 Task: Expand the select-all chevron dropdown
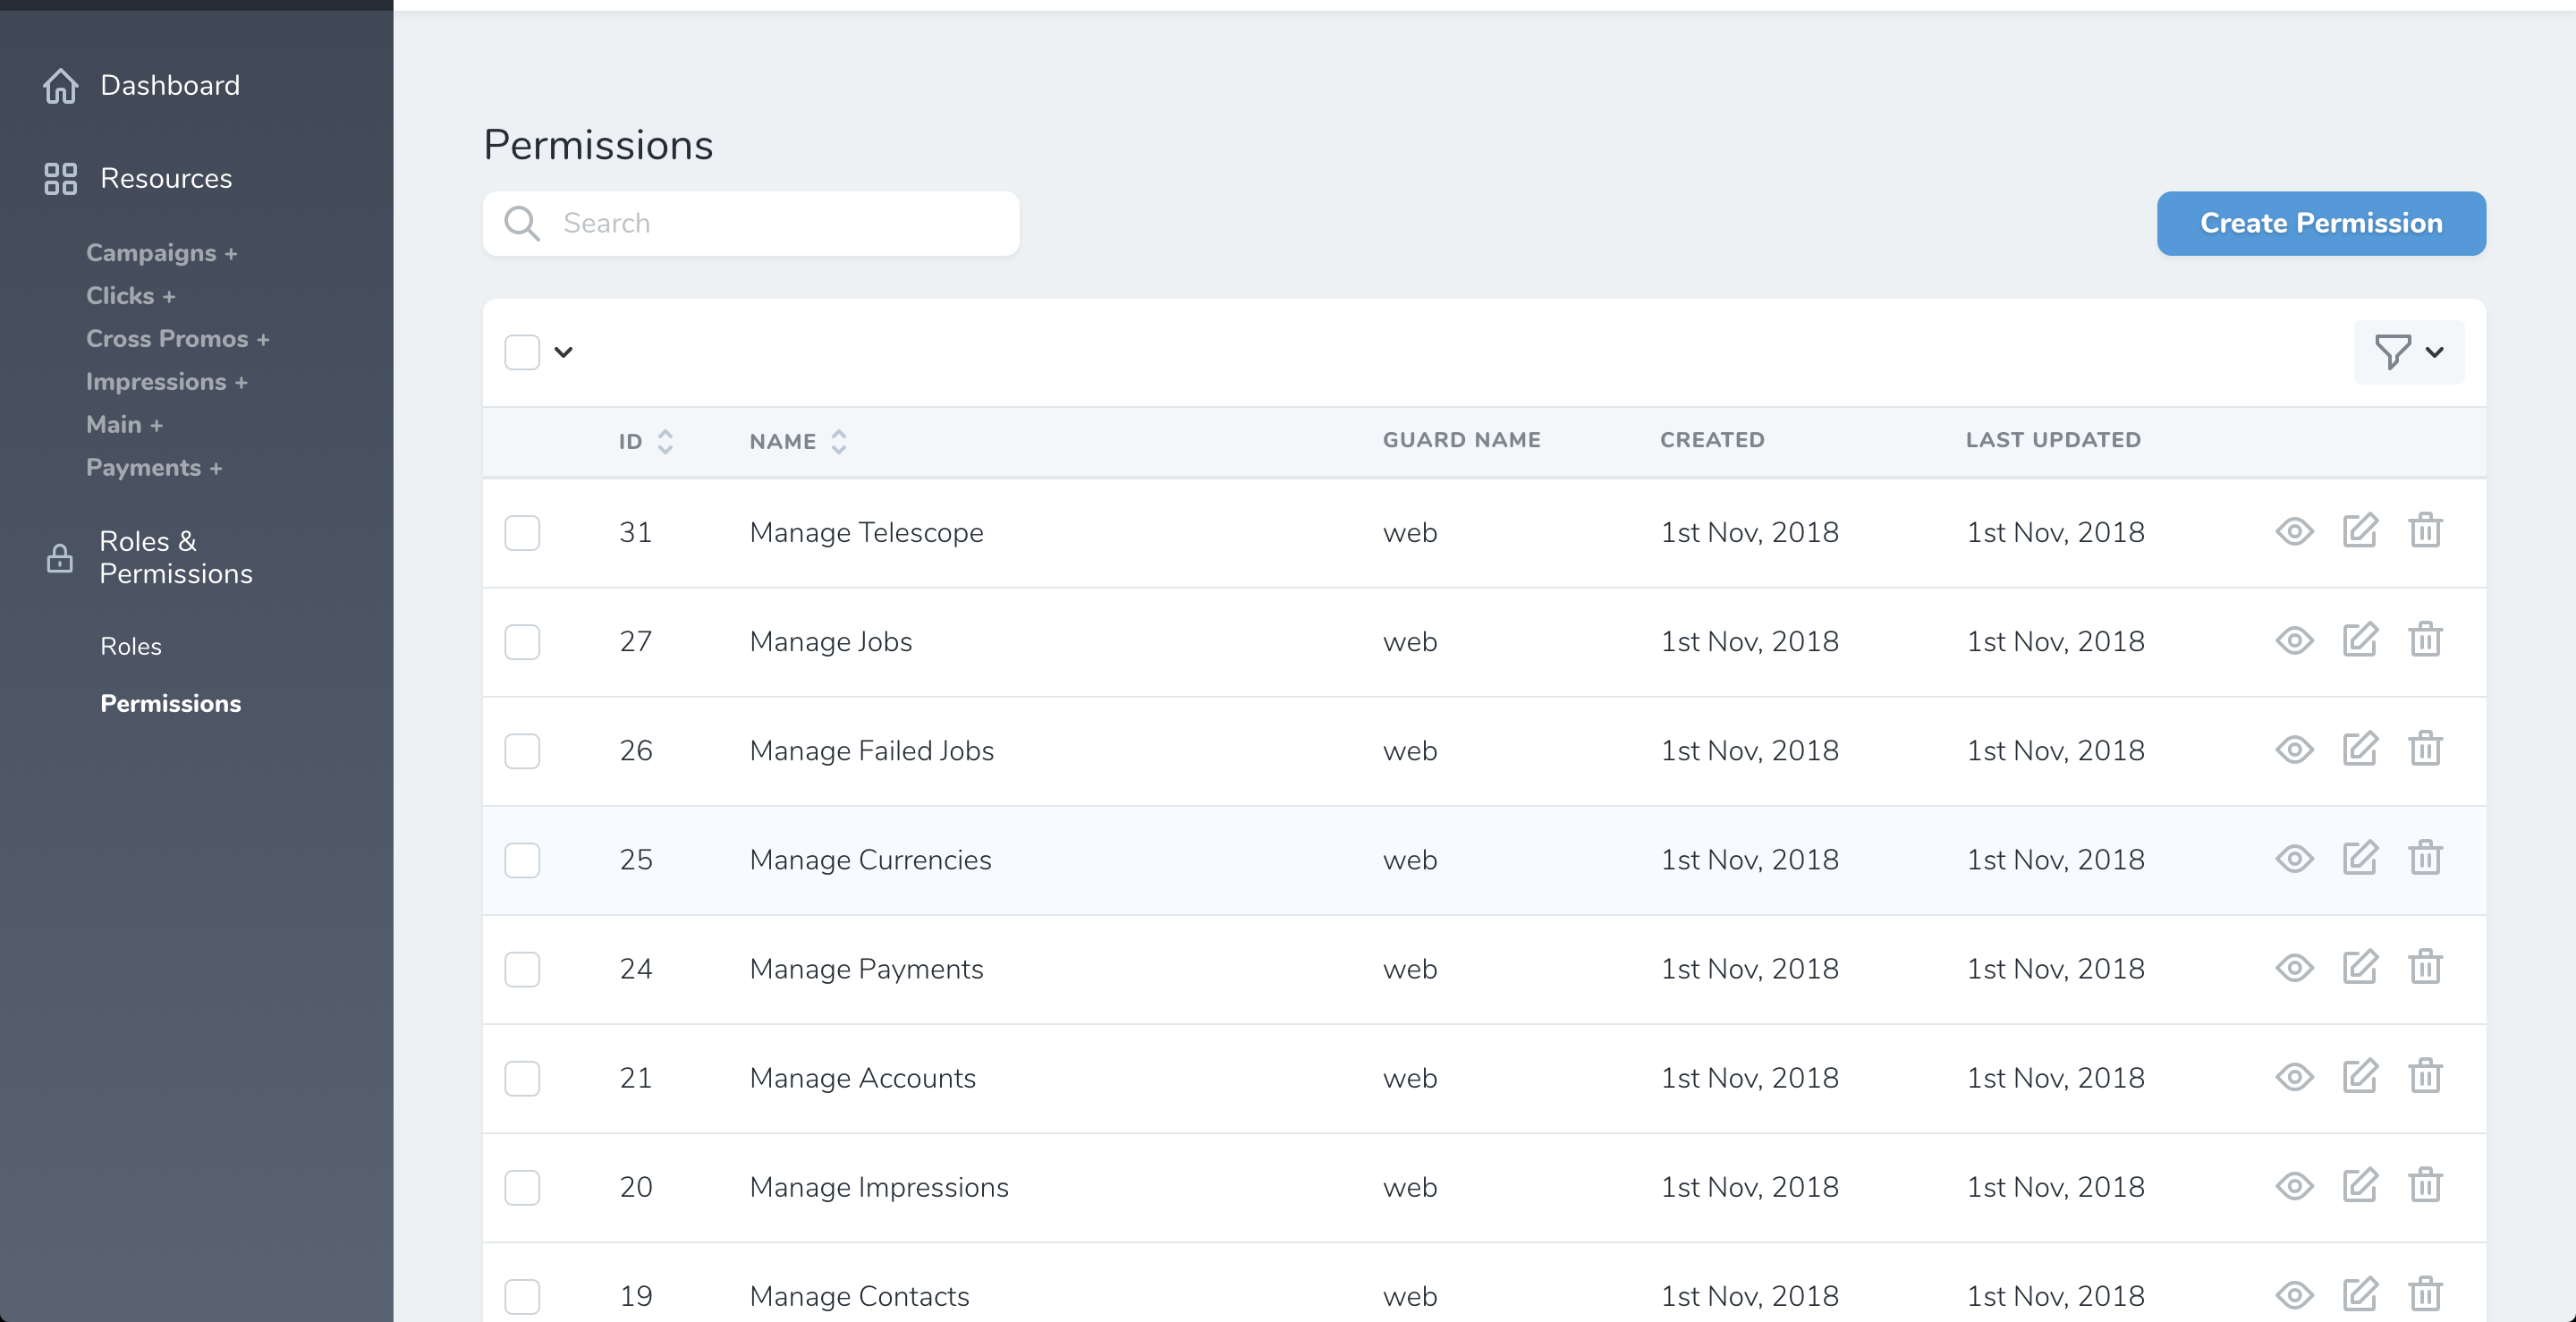[x=564, y=352]
